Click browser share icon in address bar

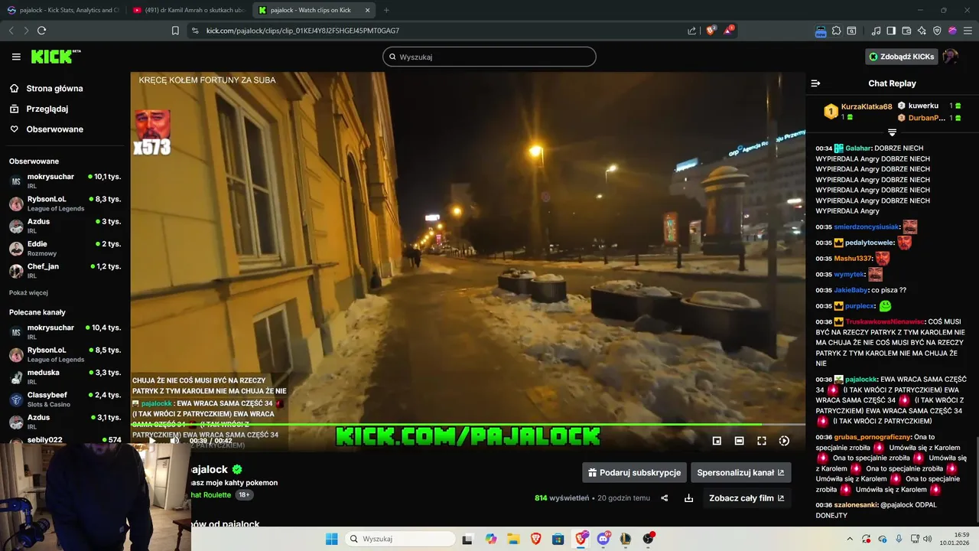click(x=691, y=31)
